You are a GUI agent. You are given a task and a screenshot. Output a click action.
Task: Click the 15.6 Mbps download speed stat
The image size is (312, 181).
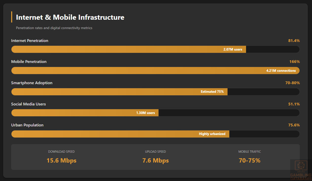(61, 161)
